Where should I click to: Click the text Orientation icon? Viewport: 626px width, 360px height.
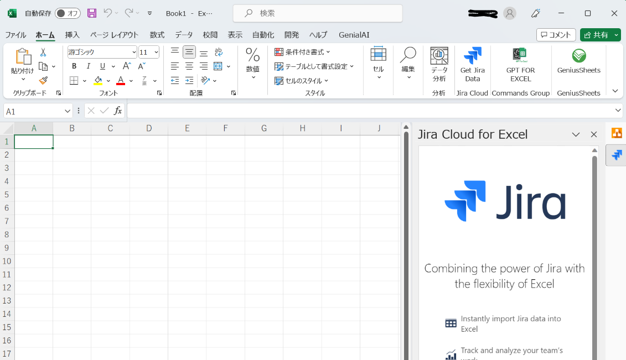[205, 81]
